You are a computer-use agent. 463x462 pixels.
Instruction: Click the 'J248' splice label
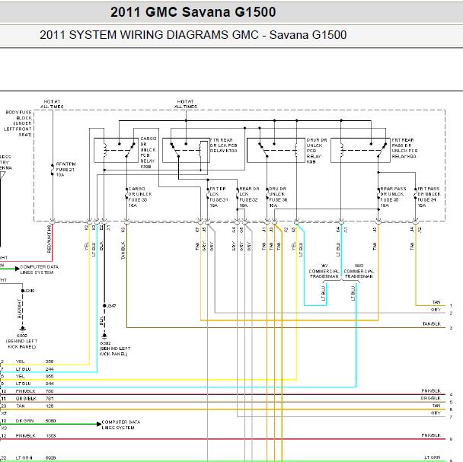pos(30,291)
